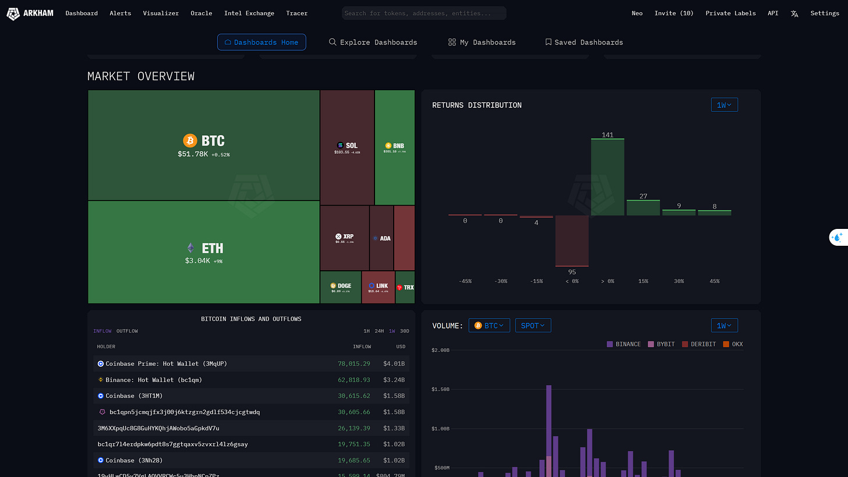848x477 pixels.
Task: Click the $3.24B USD value
Action: coord(394,380)
